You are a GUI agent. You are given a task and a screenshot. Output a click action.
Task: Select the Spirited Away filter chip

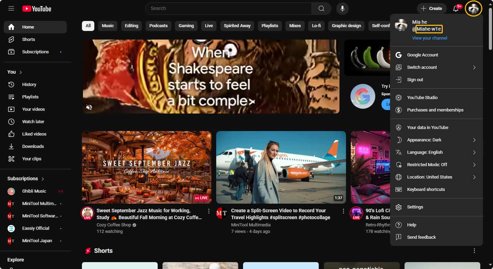(237, 26)
